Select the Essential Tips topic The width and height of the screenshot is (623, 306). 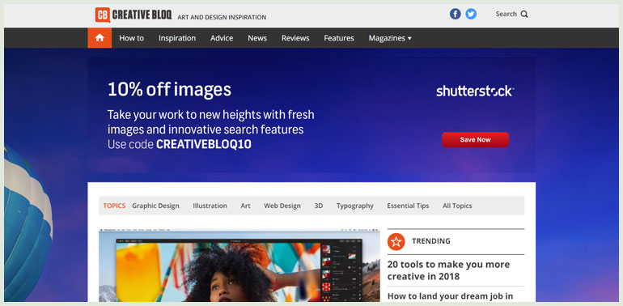pos(408,206)
